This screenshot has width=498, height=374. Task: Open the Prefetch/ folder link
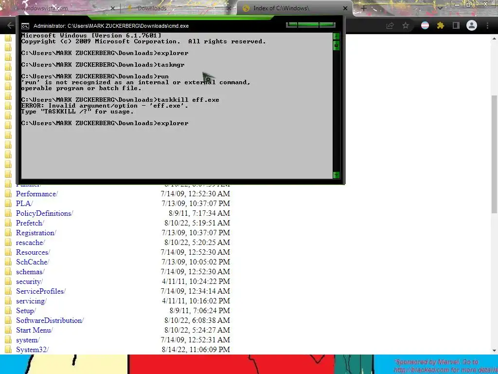30,223
